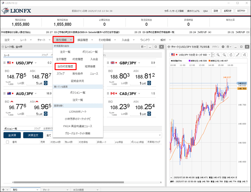The width and height of the screenshot is (251, 192).
Task: Click the purple 期間A[5] moving average swatch
Action: click(x=189, y=61)
